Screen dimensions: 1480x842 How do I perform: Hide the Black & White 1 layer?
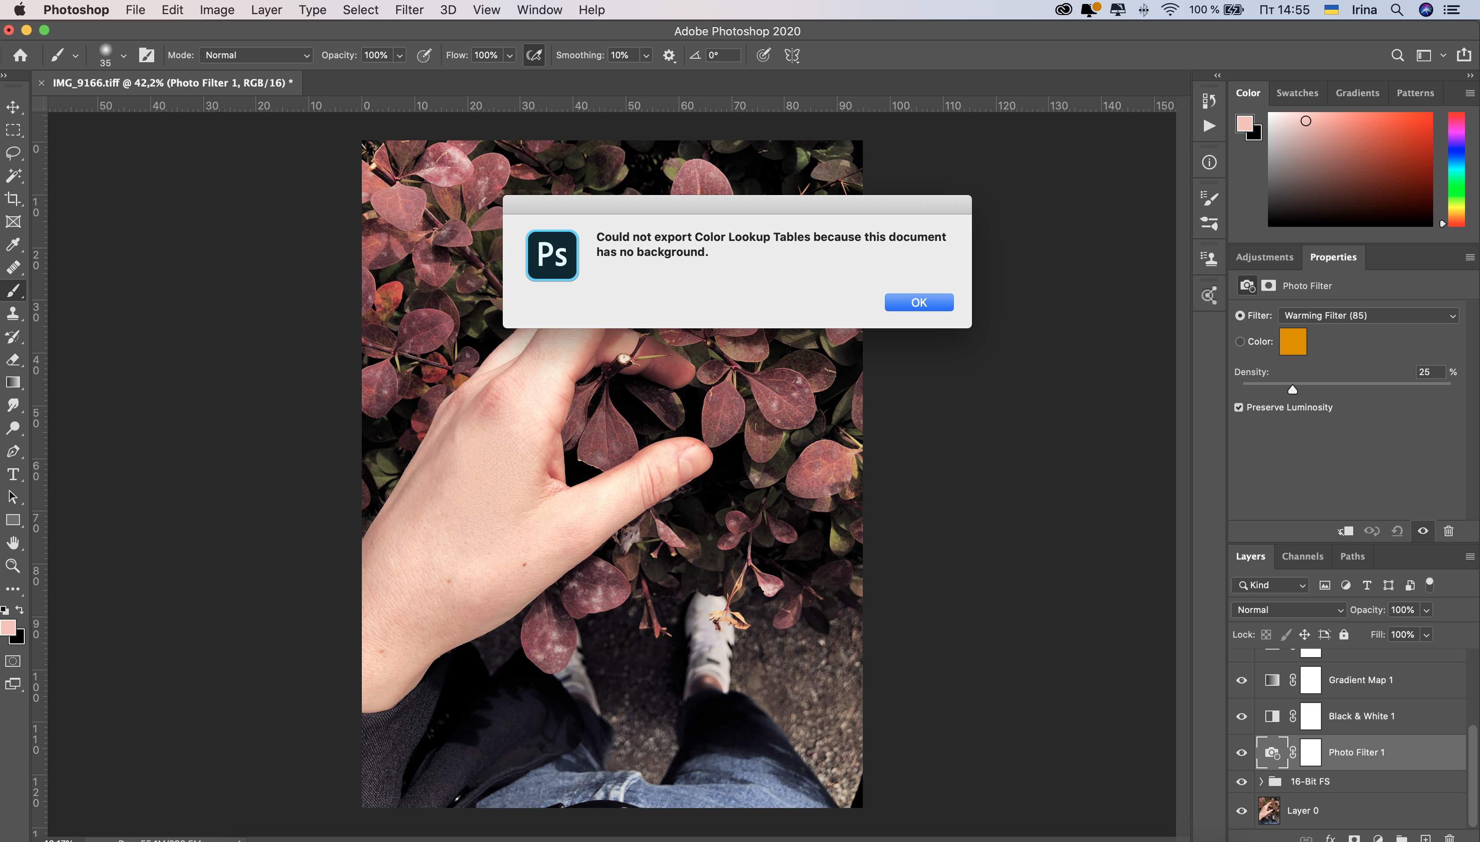tap(1241, 717)
